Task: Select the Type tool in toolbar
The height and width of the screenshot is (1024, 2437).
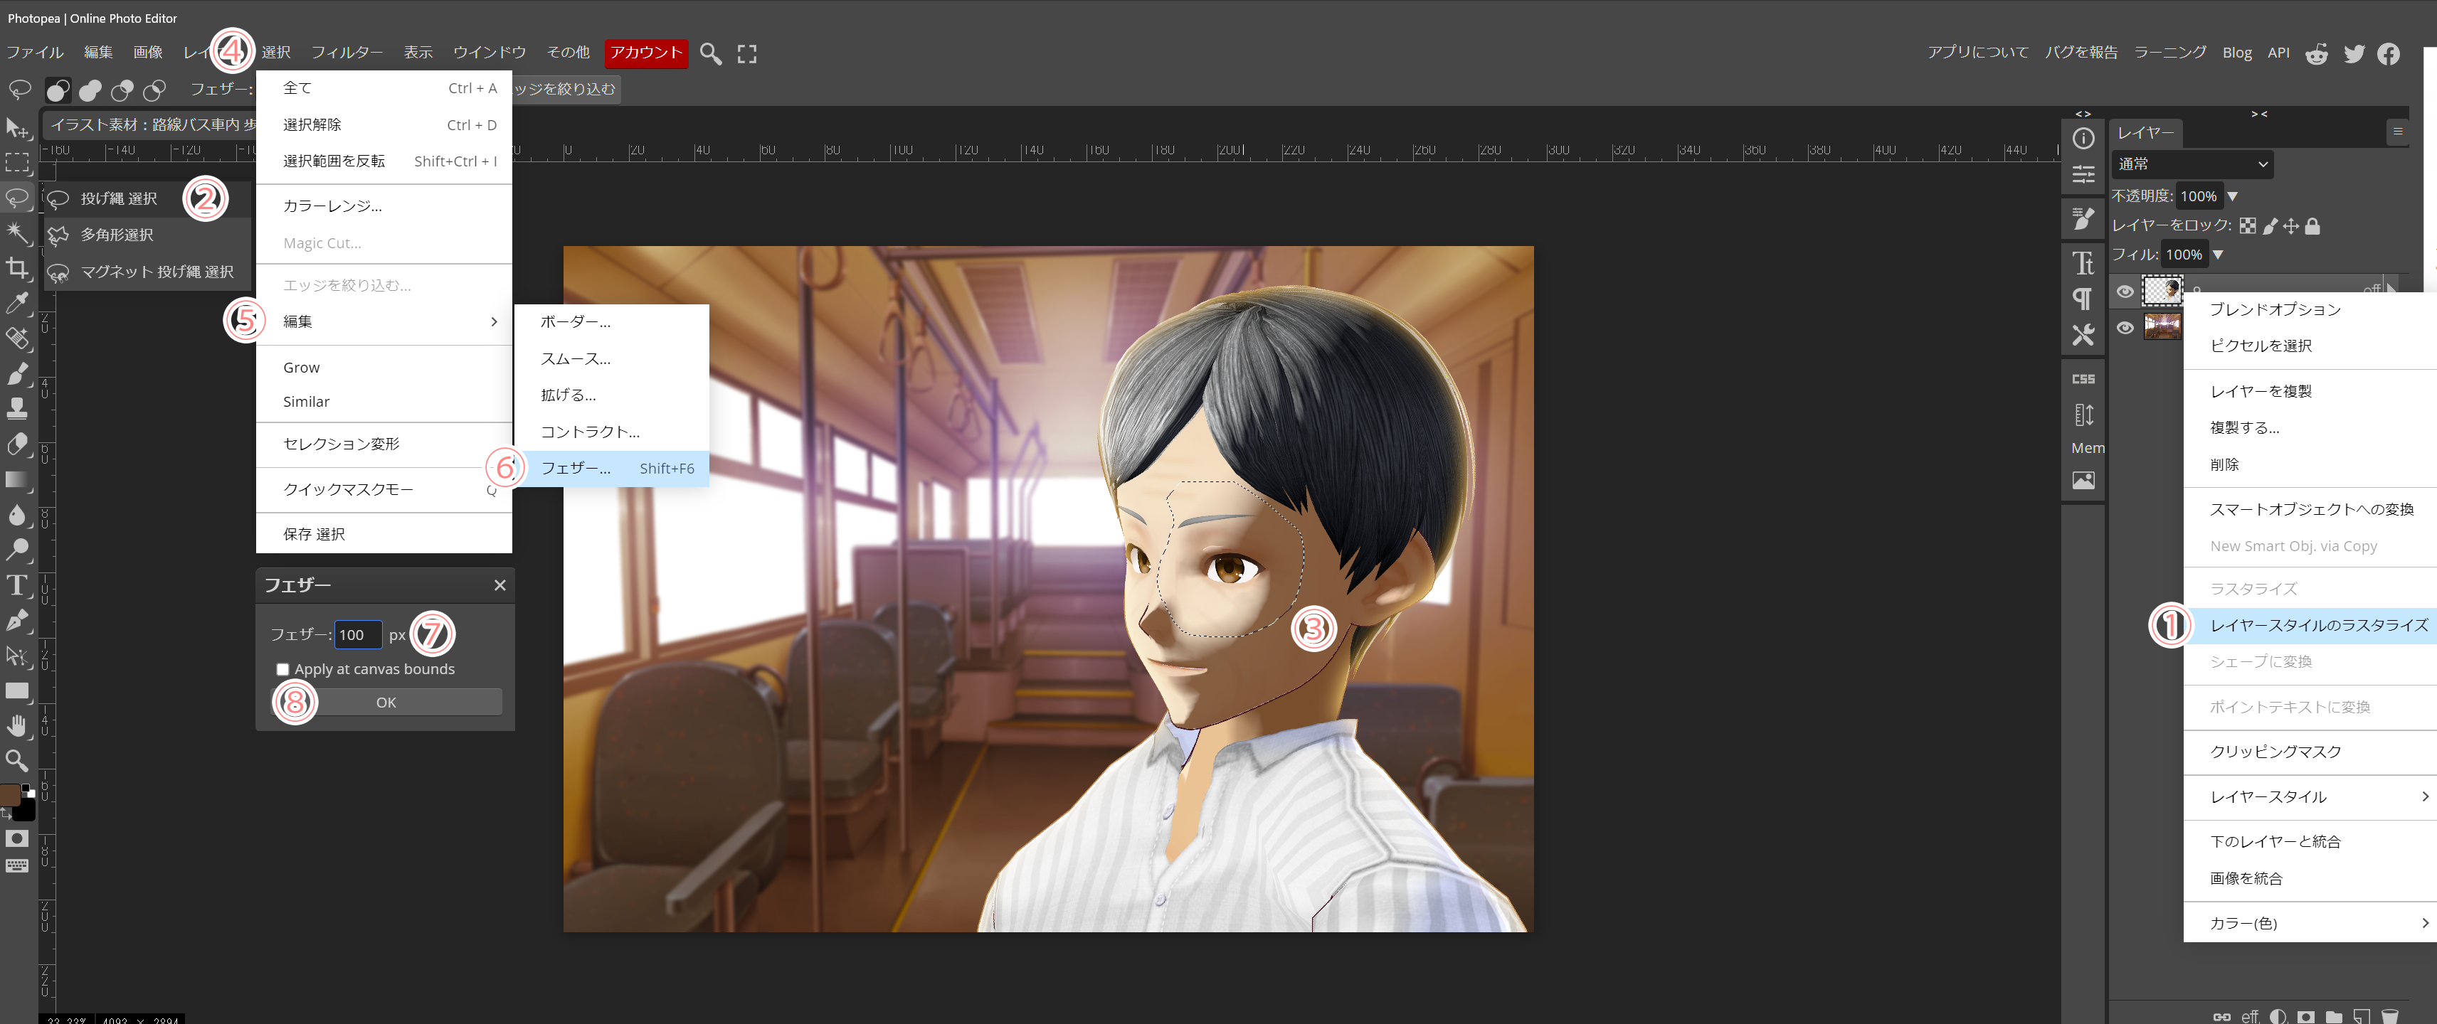Action: point(17,585)
